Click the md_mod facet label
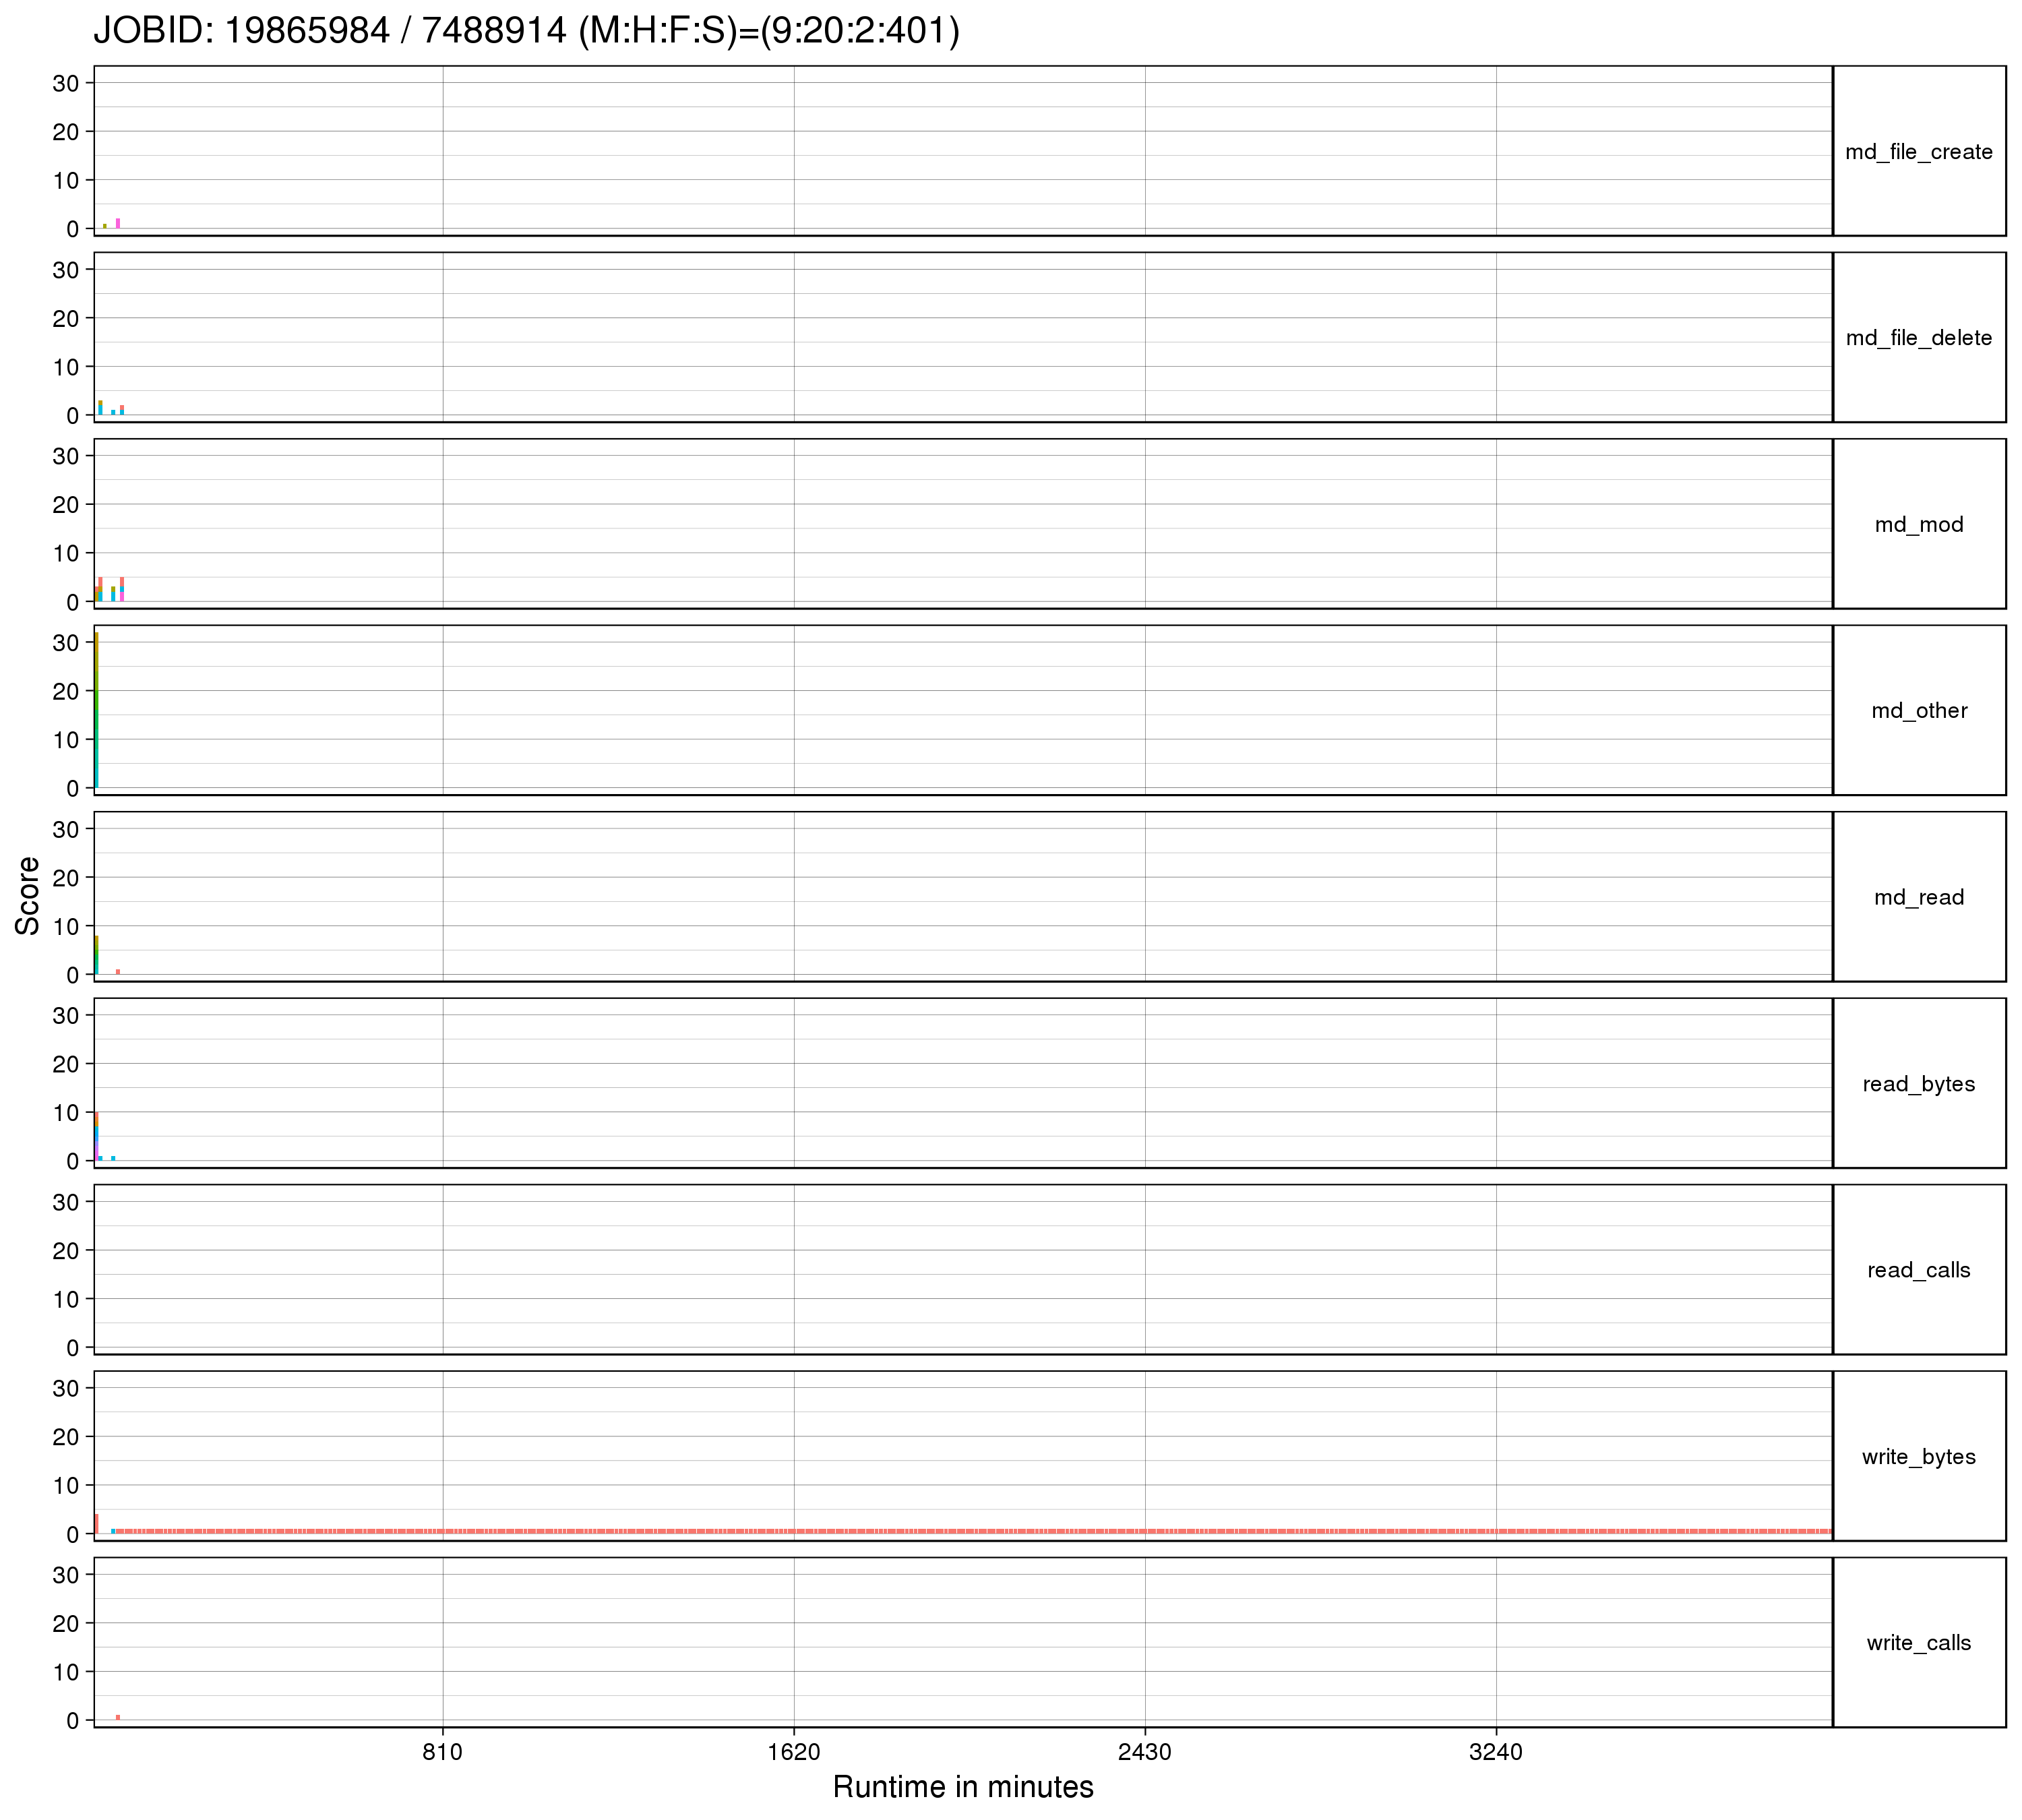Viewport: 2022px width, 1820px height. click(x=1918, y=525)
